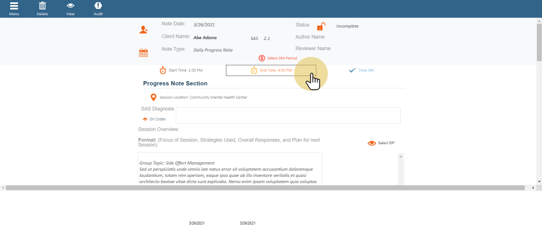Screen dimensions: 542x231
Task: Click the SAS Diagnosis text box
Action: pyautogui.click(x=288, y=115)
